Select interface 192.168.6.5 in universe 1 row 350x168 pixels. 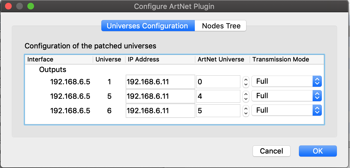click(70, 82)
